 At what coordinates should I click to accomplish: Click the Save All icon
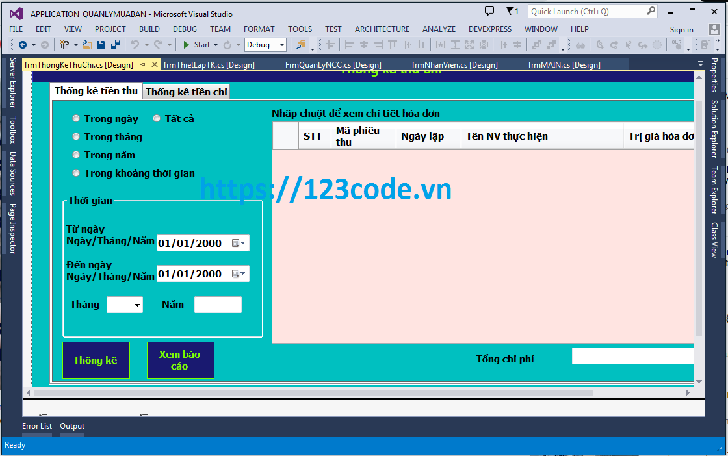coord(116,45)
